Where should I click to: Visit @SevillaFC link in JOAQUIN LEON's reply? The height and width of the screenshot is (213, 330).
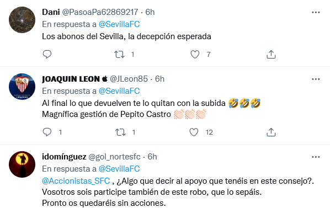pyautogui.click(x=119, y=91)
